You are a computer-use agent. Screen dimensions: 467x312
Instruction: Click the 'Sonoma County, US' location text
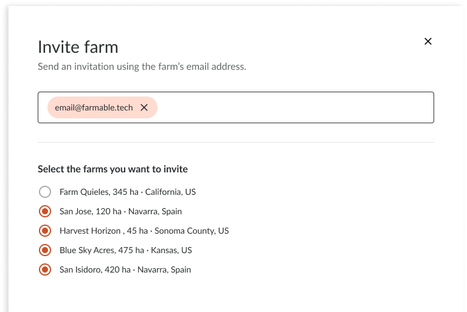point(192,231)
